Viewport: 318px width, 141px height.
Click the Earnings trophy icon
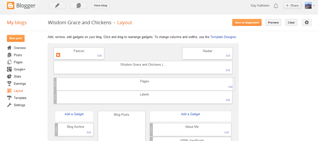pyautogui.click(x=10, y=84)
